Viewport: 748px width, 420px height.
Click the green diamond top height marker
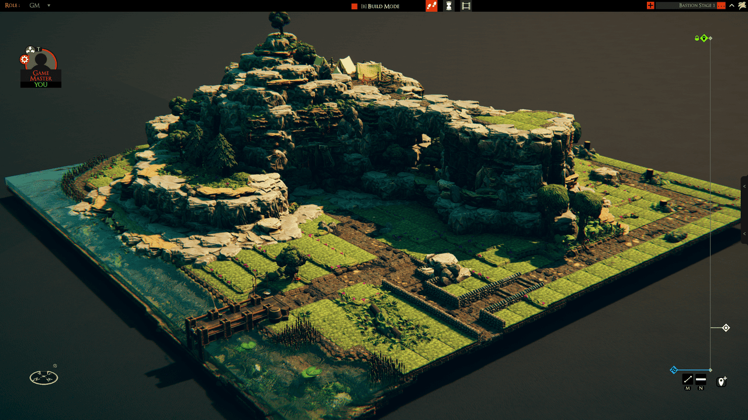tap(704, 38)
